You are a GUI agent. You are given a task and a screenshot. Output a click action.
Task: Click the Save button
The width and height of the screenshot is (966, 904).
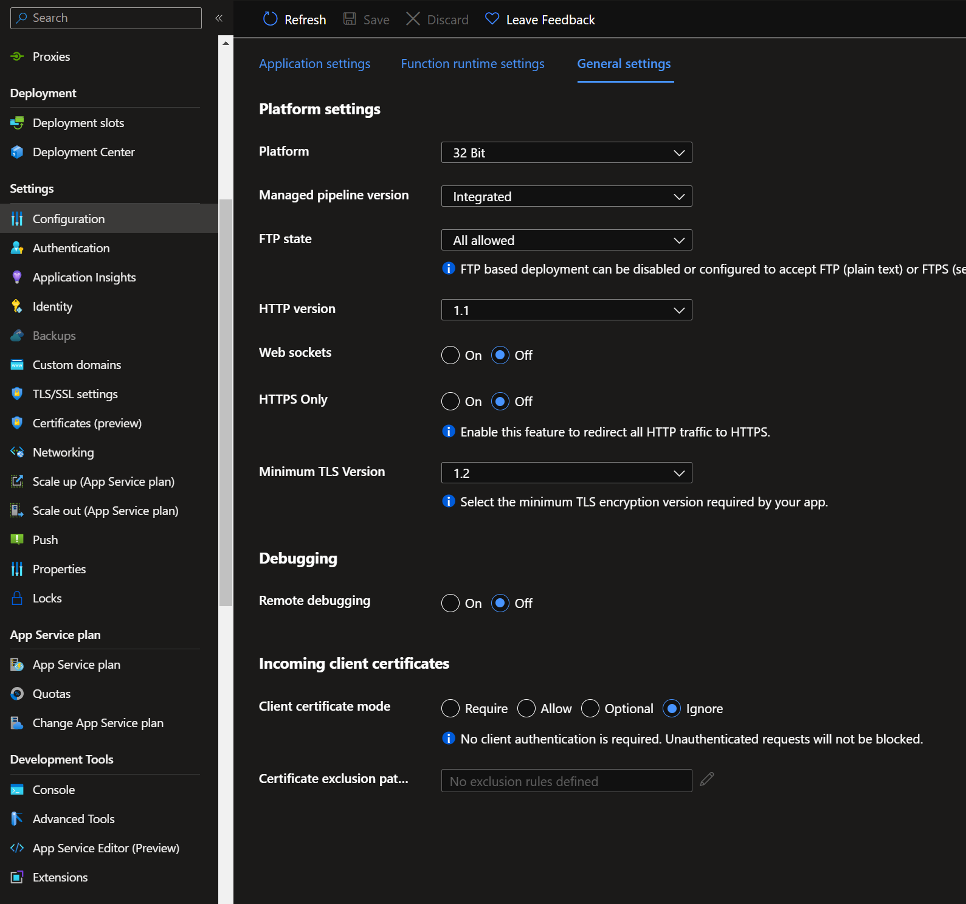click(x=367, y=19)
